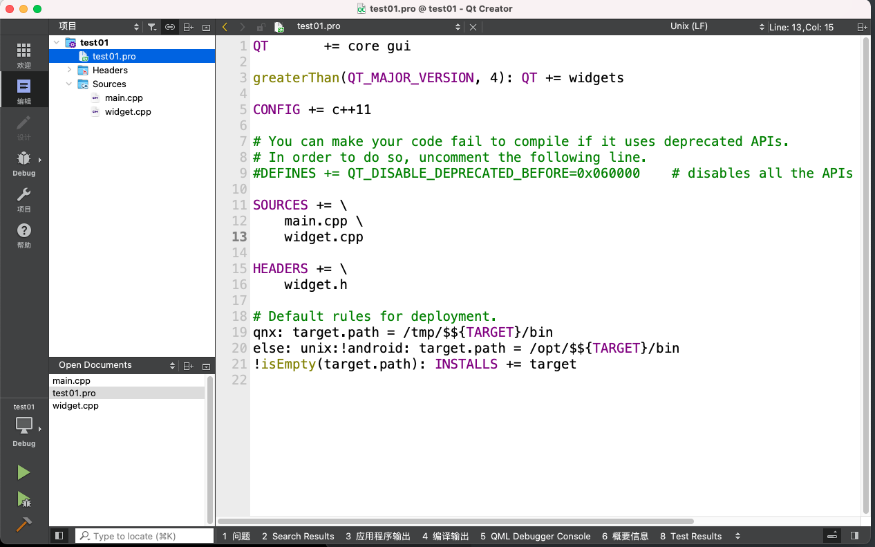Screen dimensions: 875x547
Task: Place cursor on the SOURCES keyword
Action: [281, 205]
